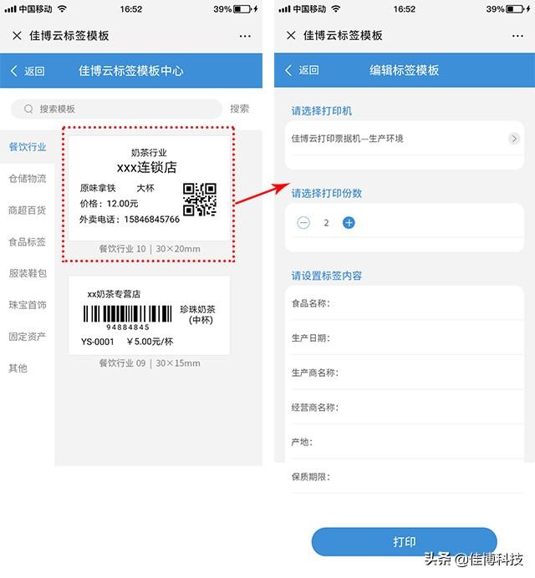
Task: Select the 仓储物流 category tab
Action: pyautogui.click(x=28, y=179)
